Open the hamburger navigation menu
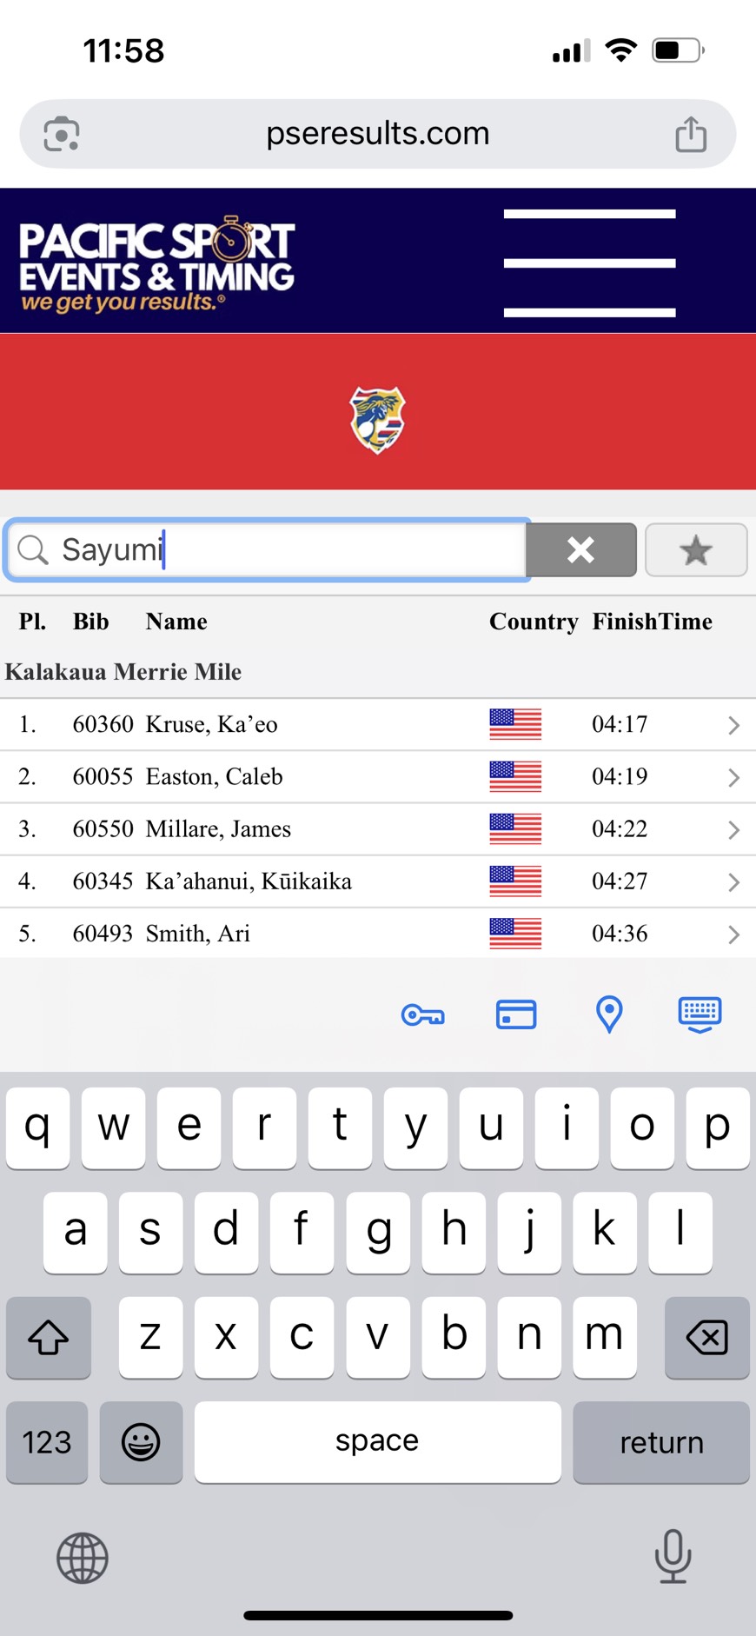 tap(589, 263)
